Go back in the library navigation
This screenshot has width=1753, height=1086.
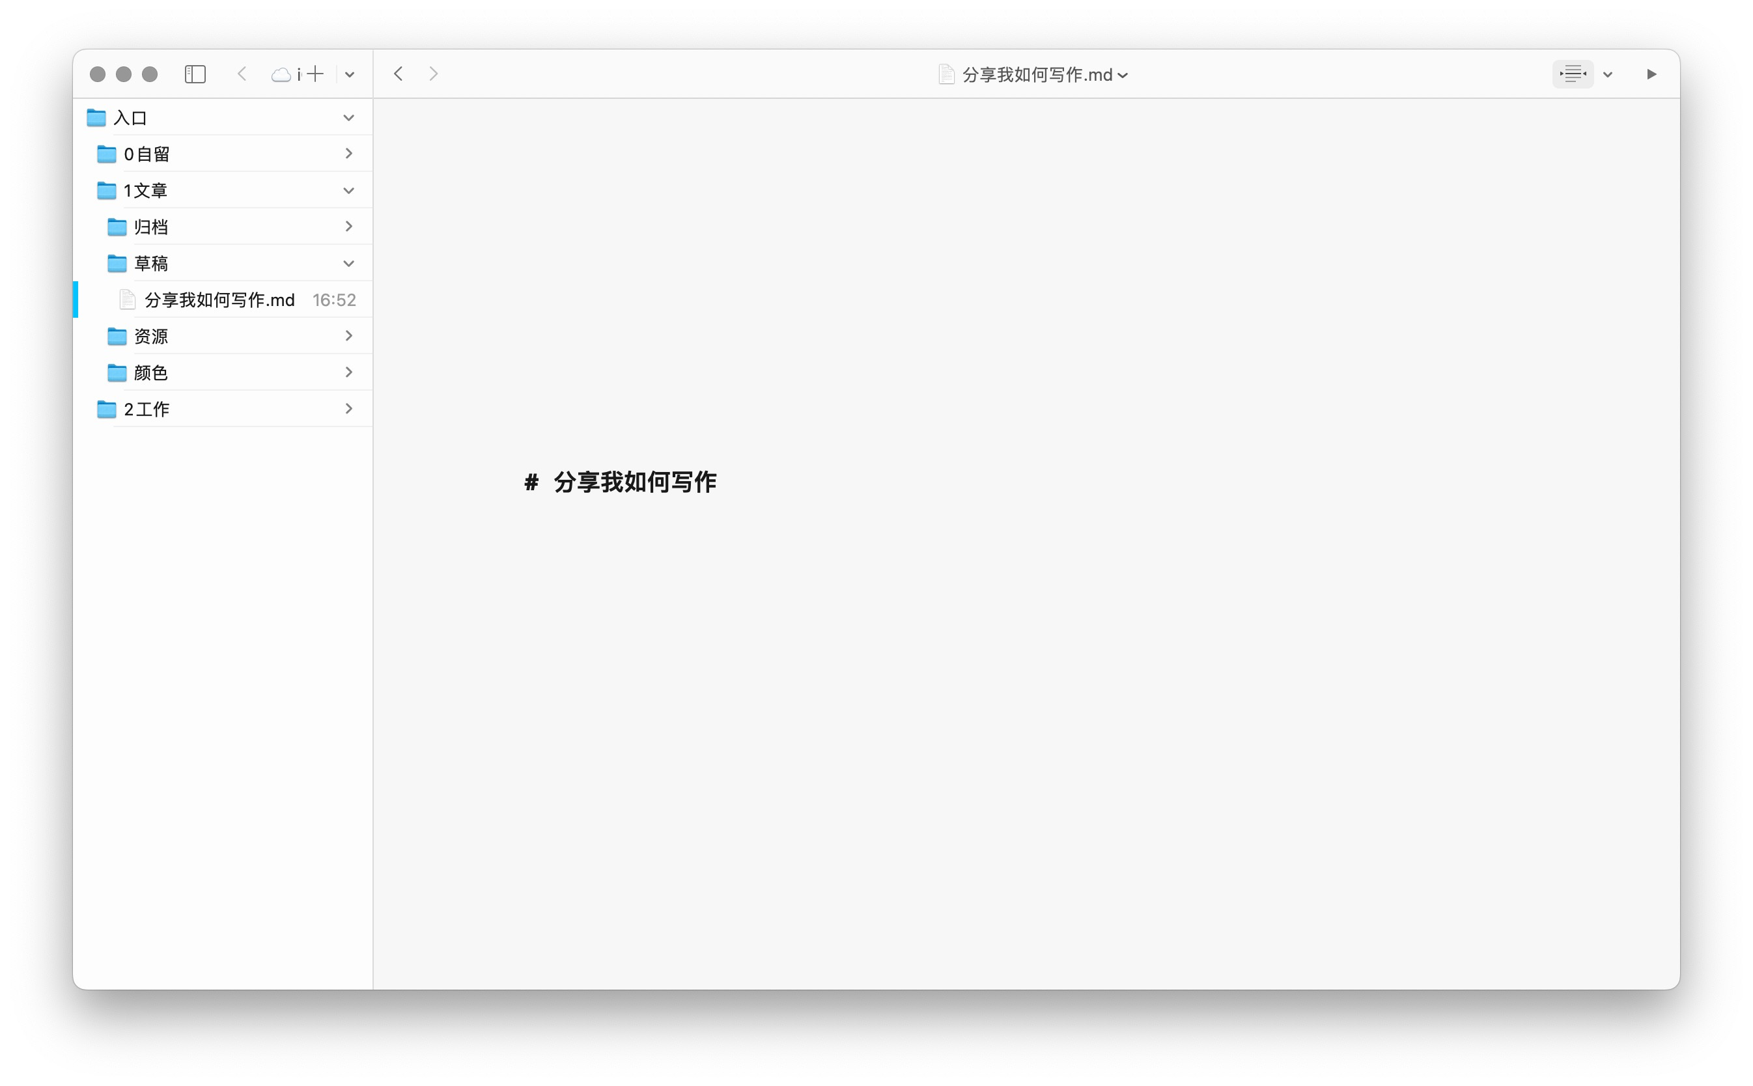(x=242, y=74)
